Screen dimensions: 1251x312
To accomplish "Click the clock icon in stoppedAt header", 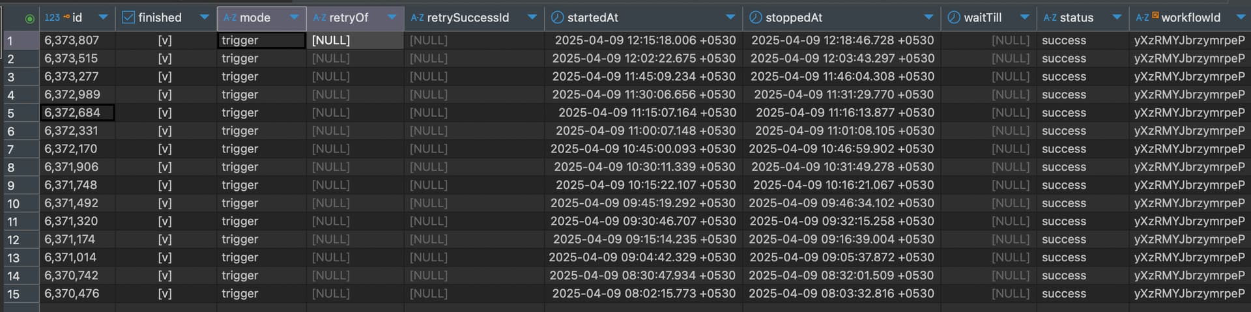I will point(756,18).
